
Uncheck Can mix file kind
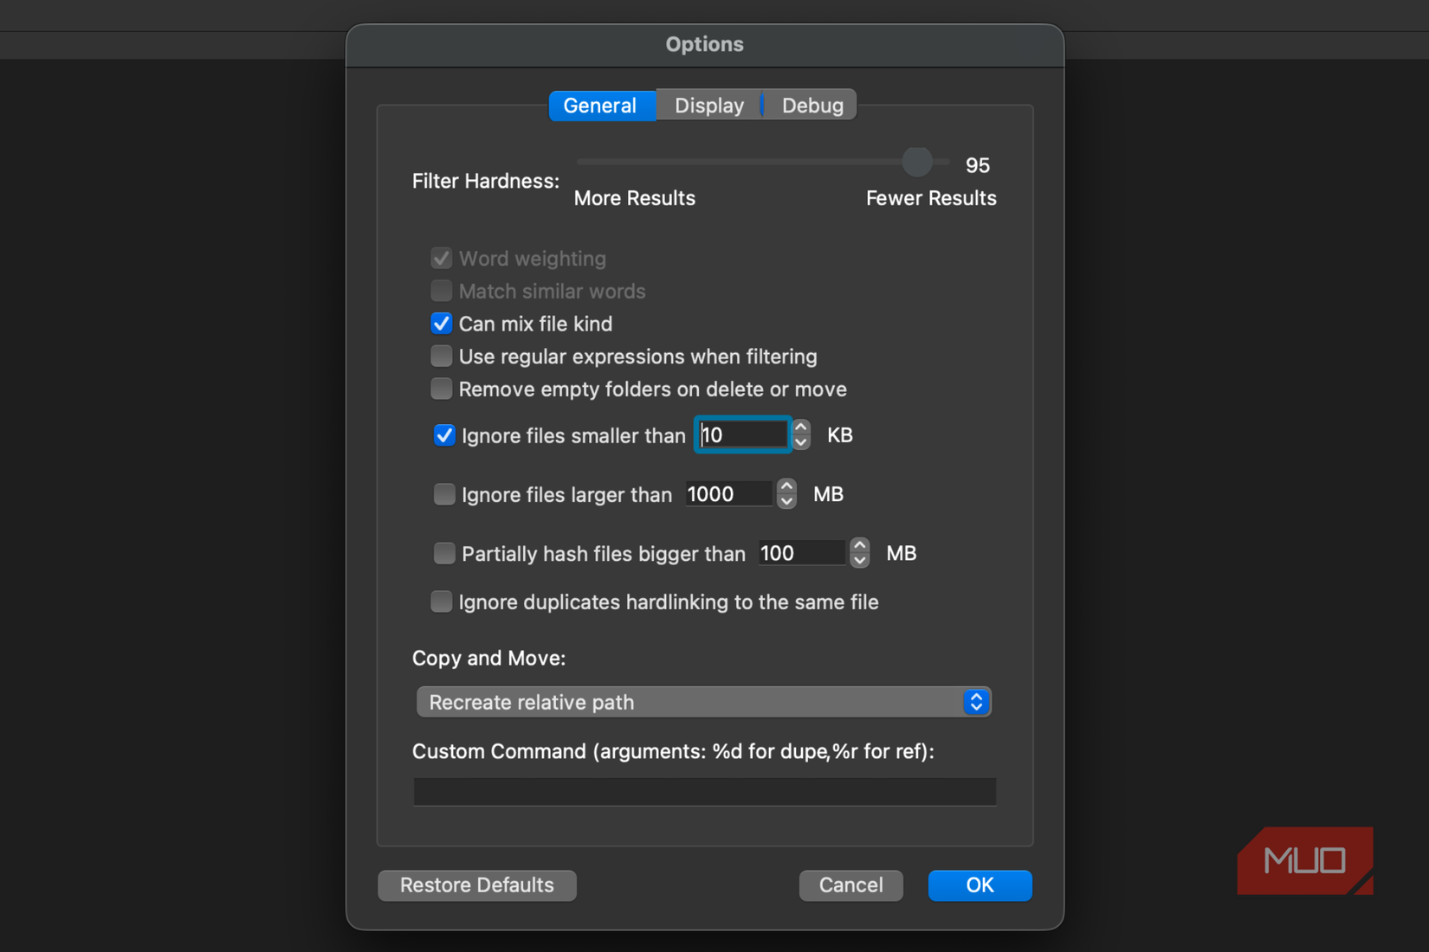[x=442, y=323]
